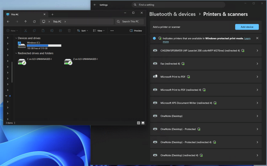The image size is (267, 166).
Task: Collapse the Devices and drives group
Action: point(16,38)
